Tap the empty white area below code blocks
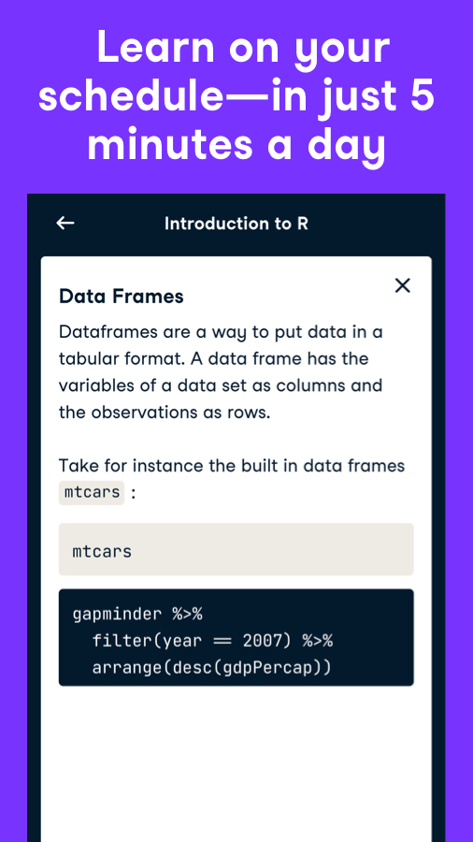The height and width of the screenshot is (842, 473). (x=236, y=762)
